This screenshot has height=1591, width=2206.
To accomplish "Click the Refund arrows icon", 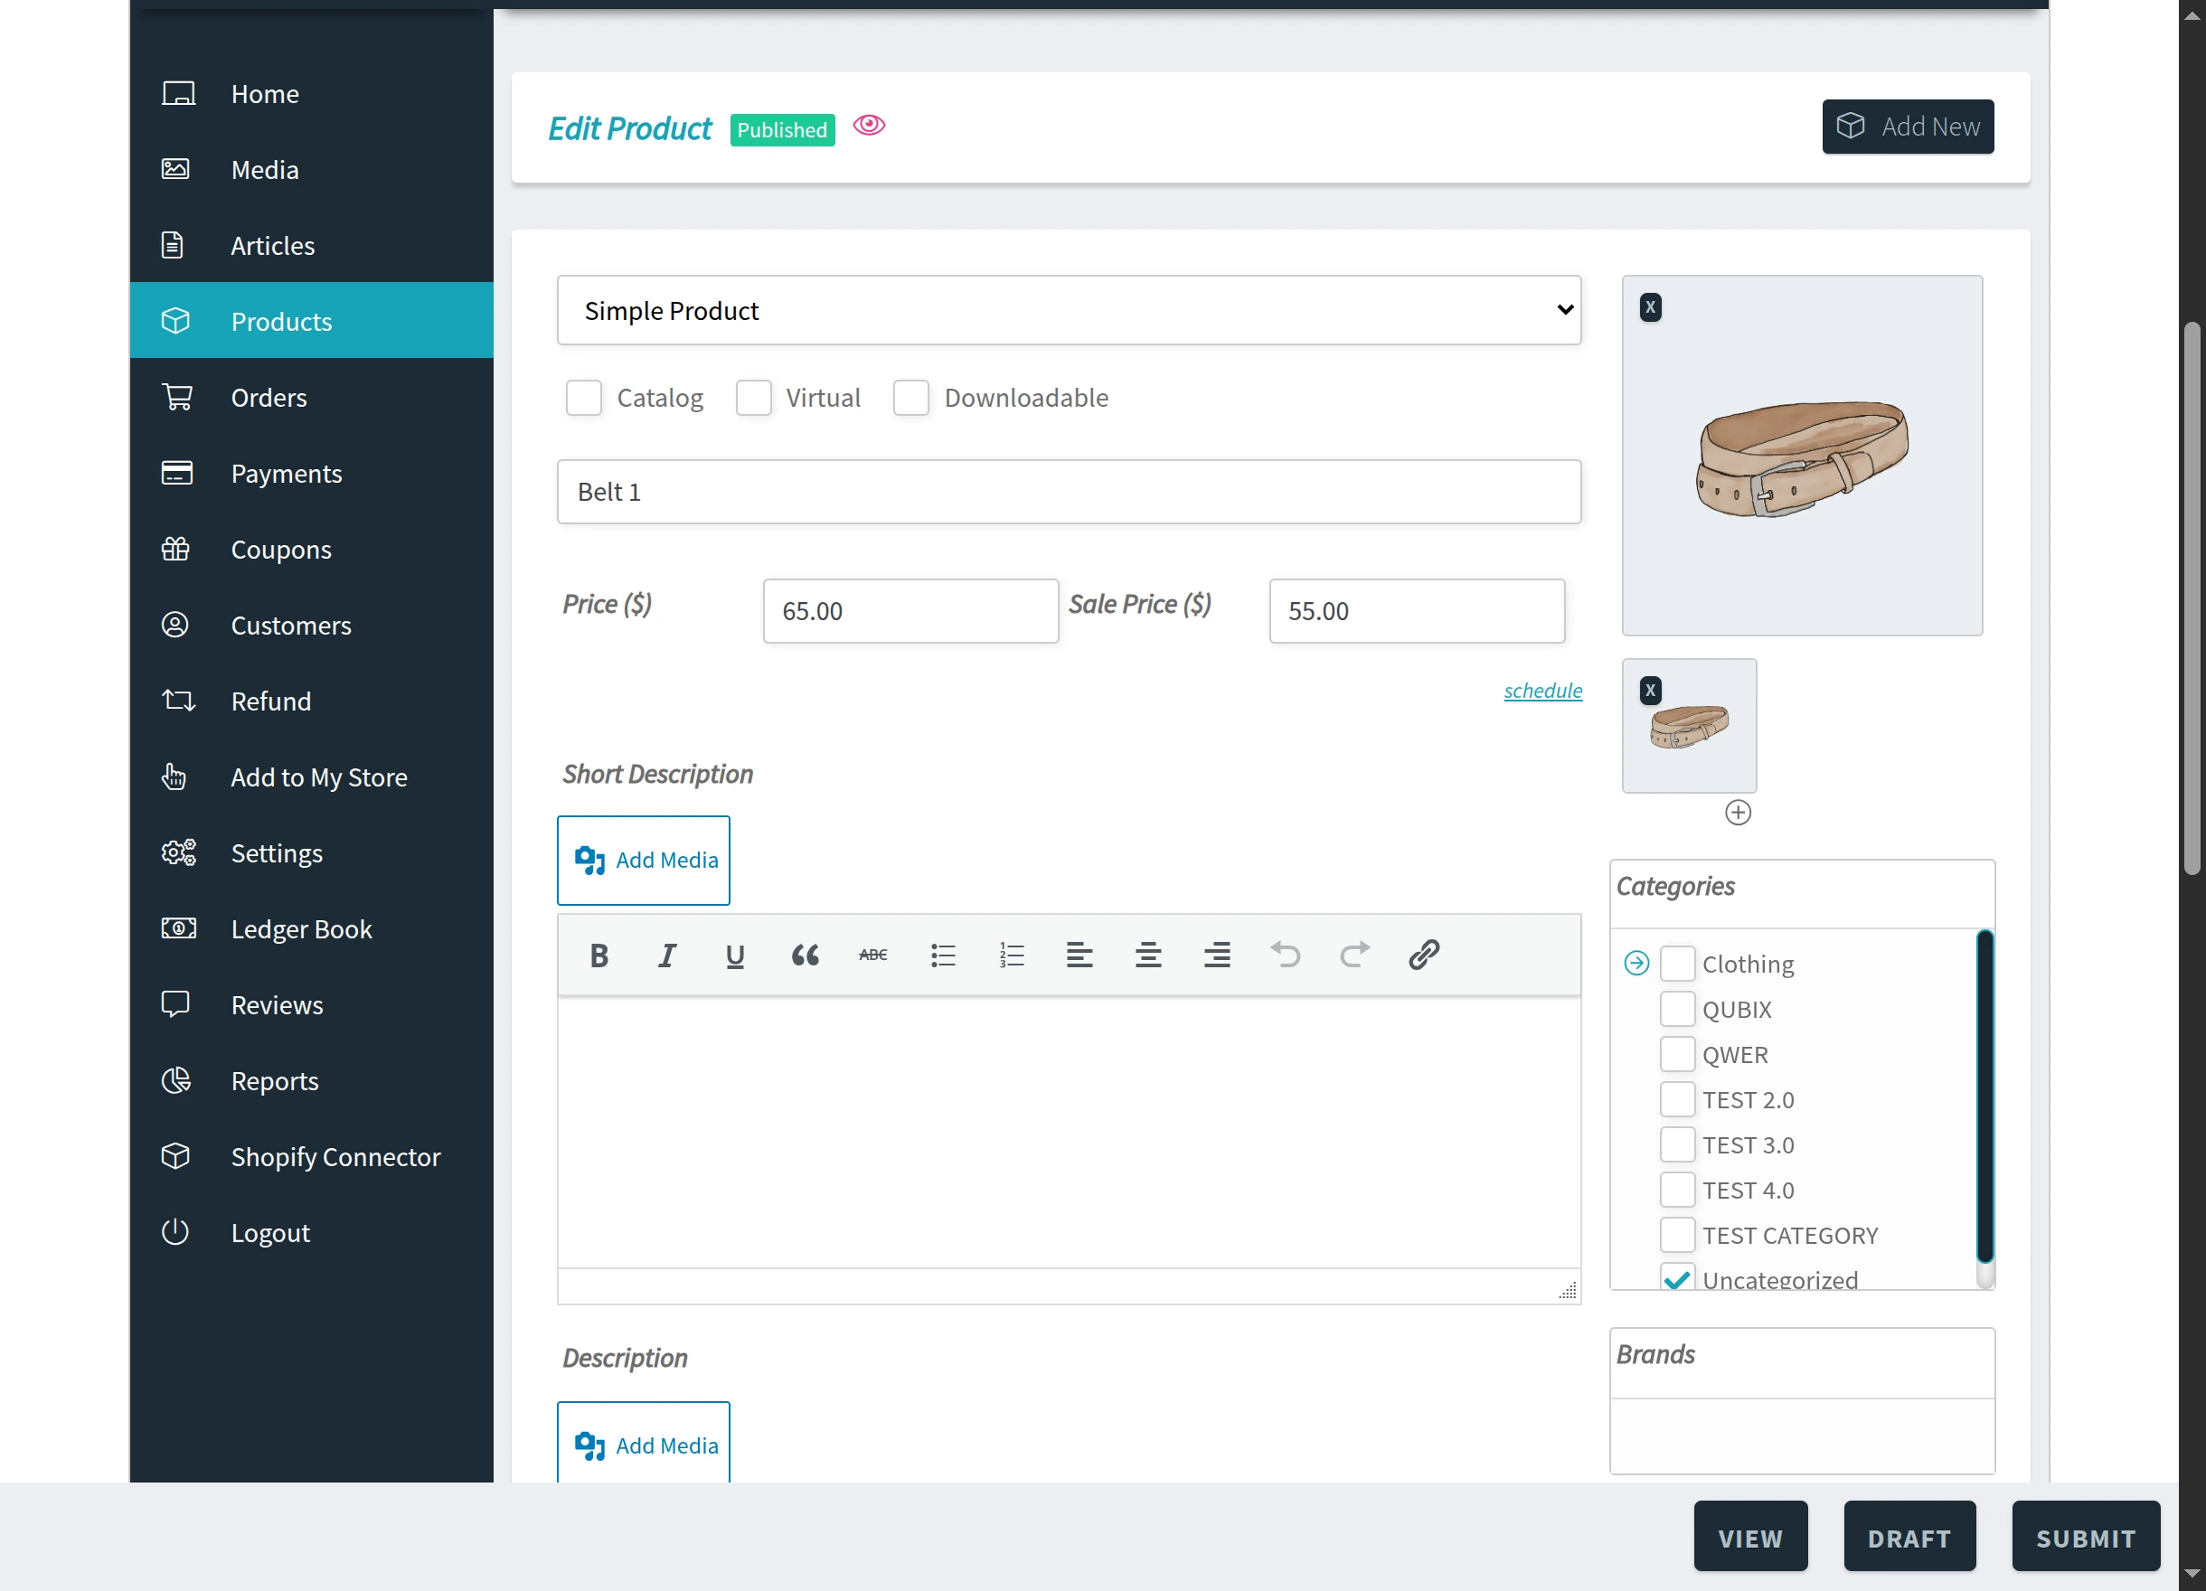I will (x=178, y=701).
